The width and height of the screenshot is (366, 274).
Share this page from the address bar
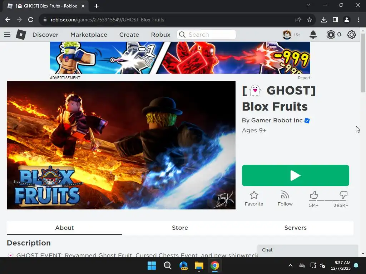pos(298,20)
